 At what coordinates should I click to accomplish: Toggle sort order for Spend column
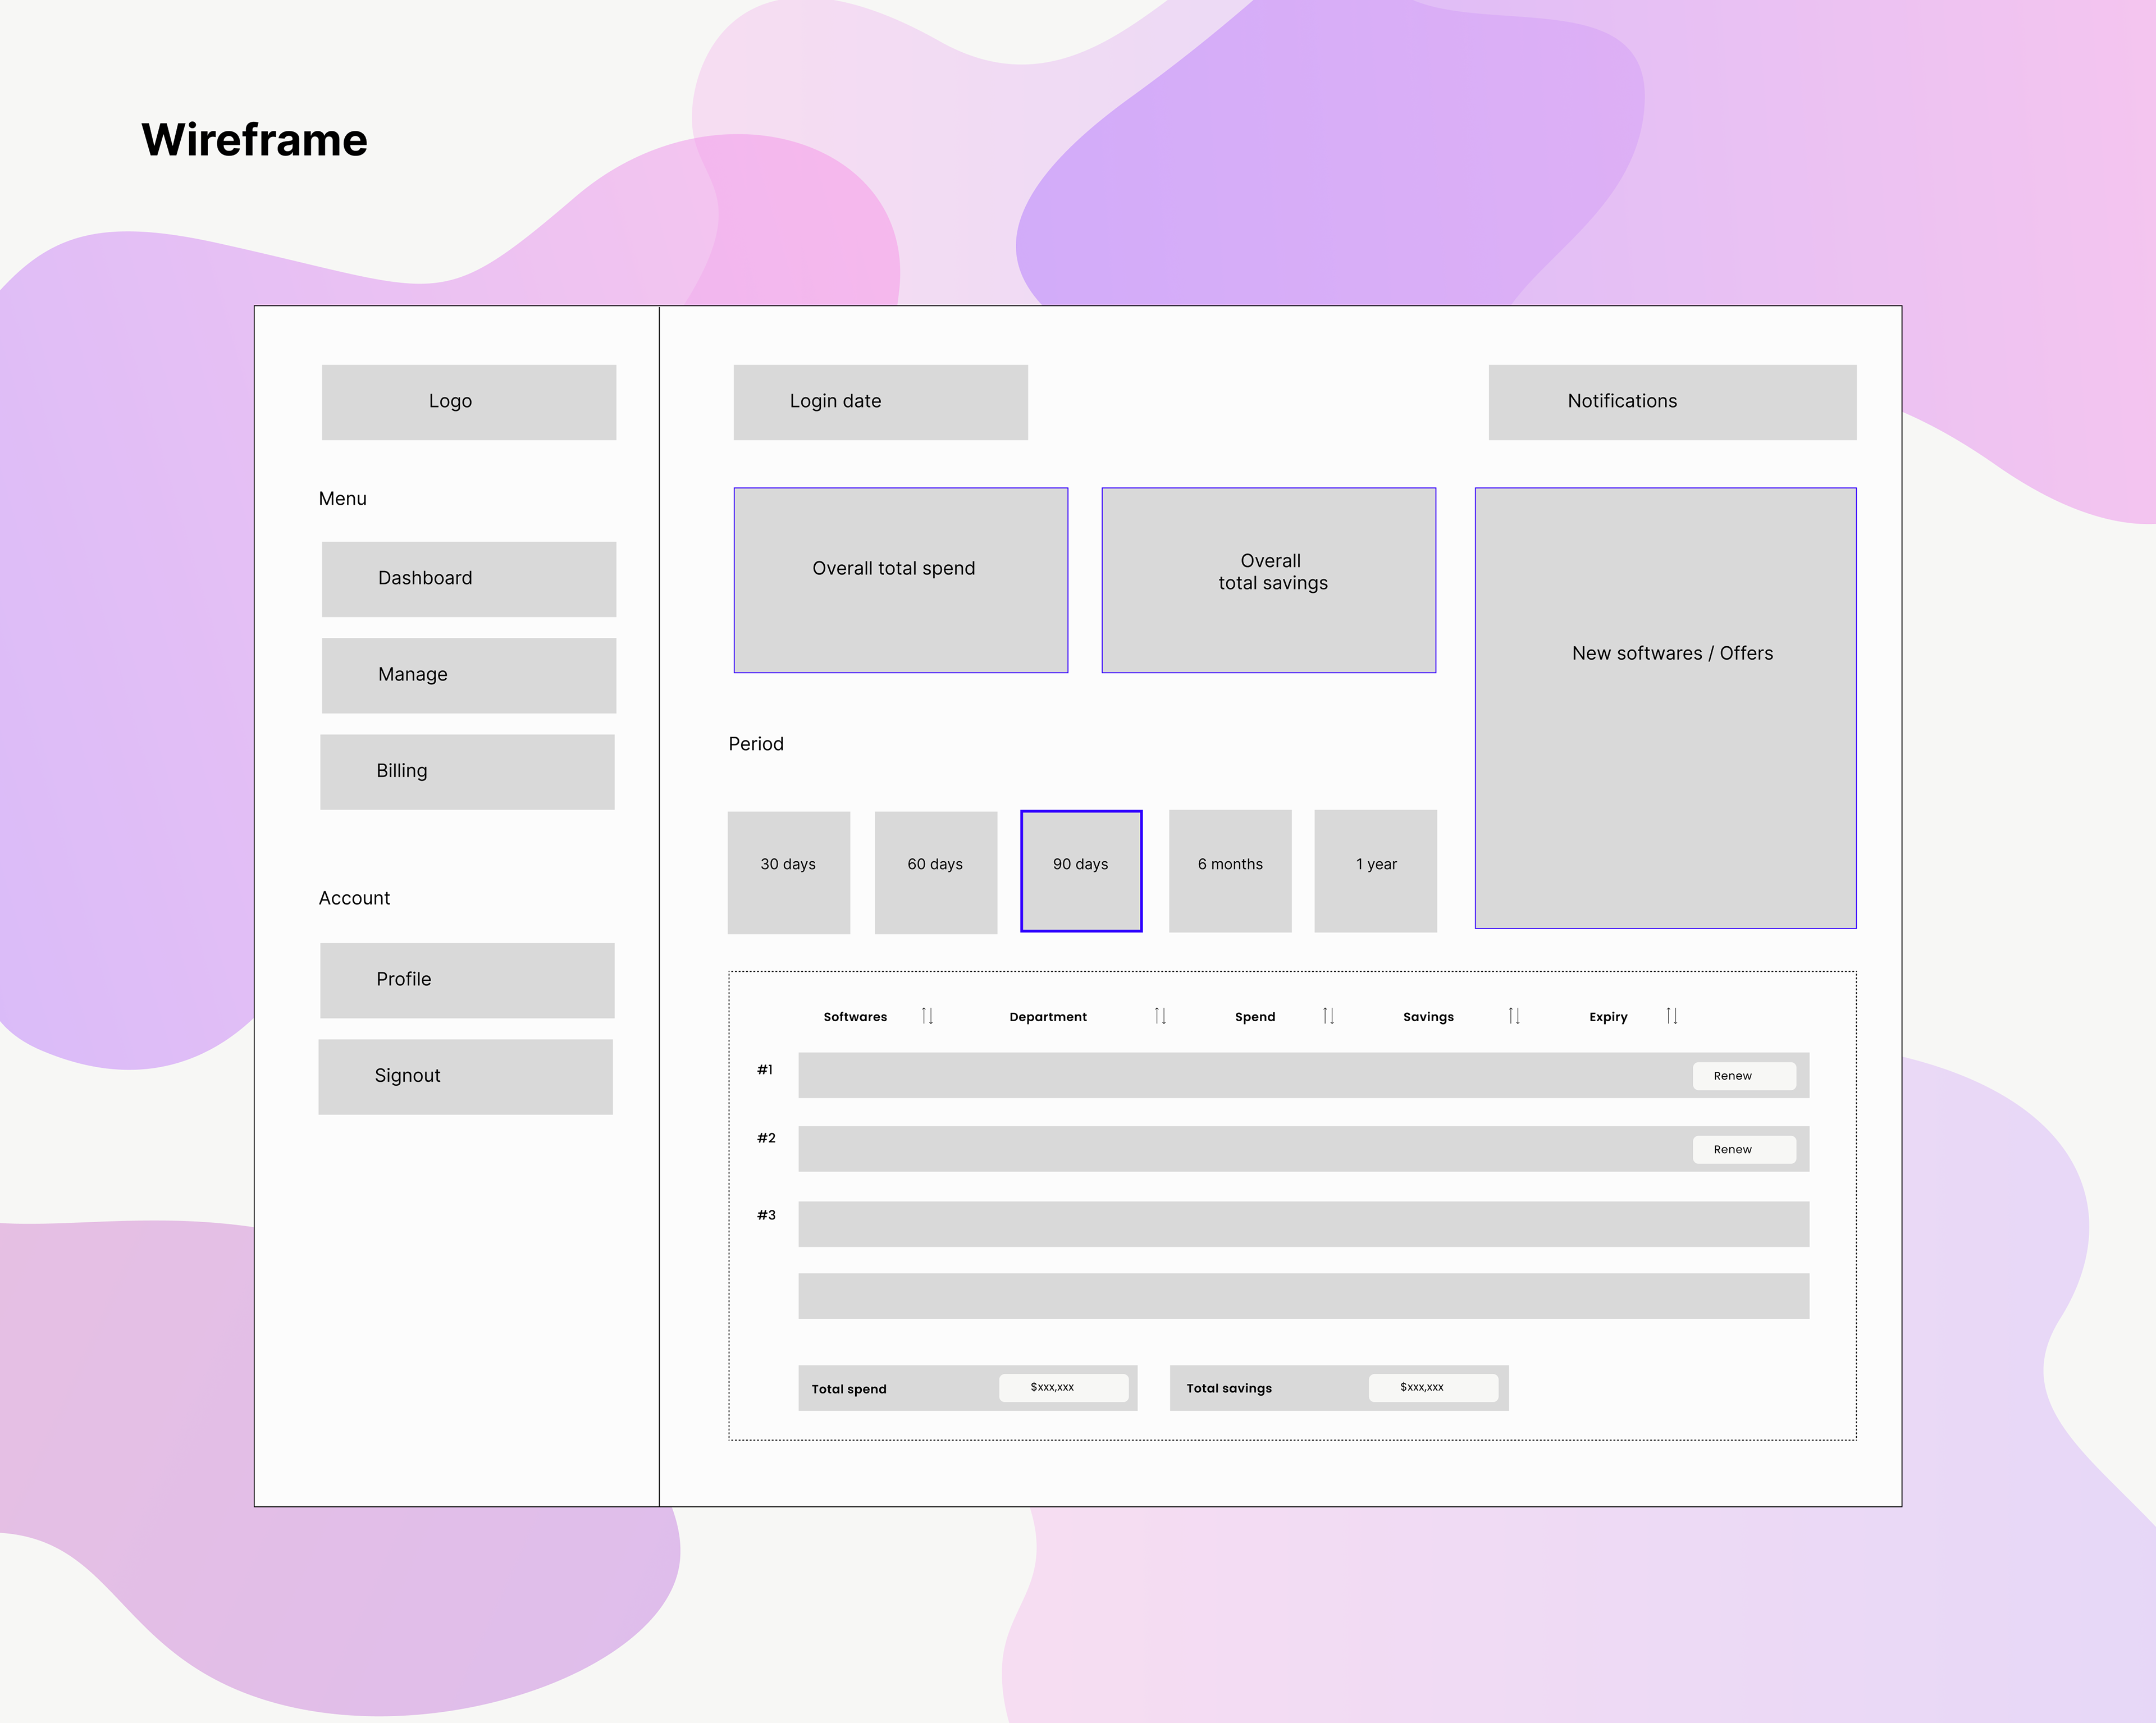(x=1328, y=1016)
